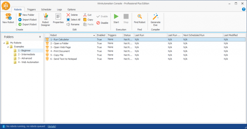The height and width of the screenshot is (129, 247).
Task: Switch to the Triggers tab
Action: tap(31, 9)
